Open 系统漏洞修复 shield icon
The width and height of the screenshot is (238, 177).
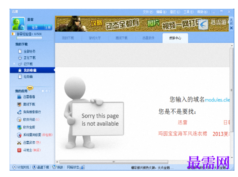point(19,135)
